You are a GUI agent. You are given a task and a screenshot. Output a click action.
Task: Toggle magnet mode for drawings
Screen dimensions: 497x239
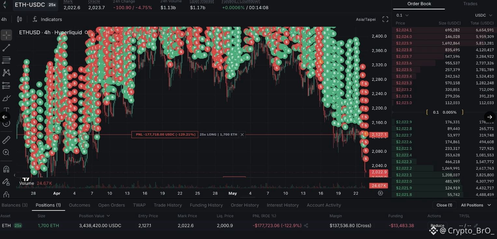pos(6,169)
